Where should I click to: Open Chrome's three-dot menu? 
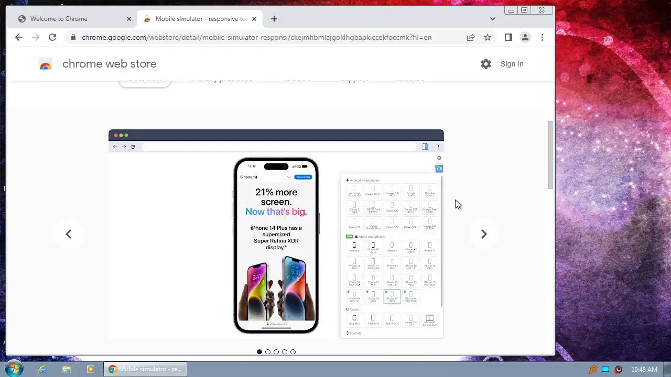[x=542, y=37]
